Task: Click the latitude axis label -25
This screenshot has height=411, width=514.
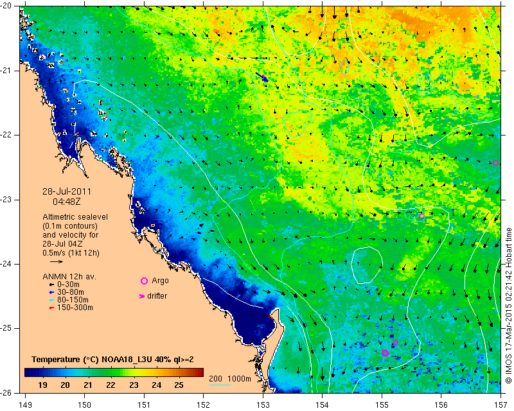Action: (x=6, y=328)
